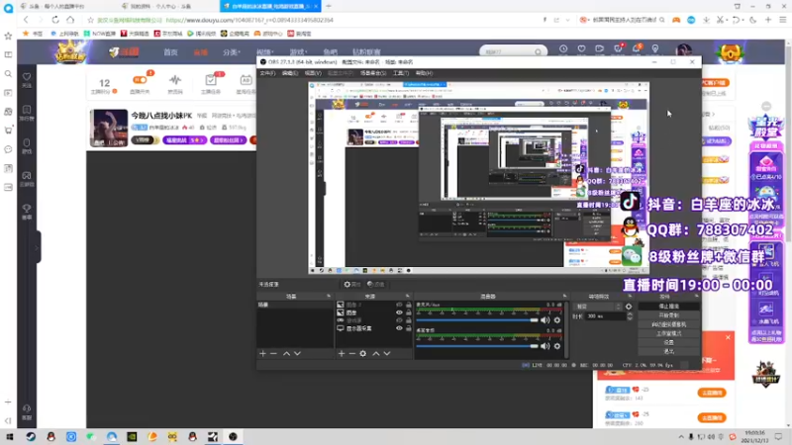
Task: Pop out the OBS Scenes dock panel icon
Action: [x=329, y=296]
